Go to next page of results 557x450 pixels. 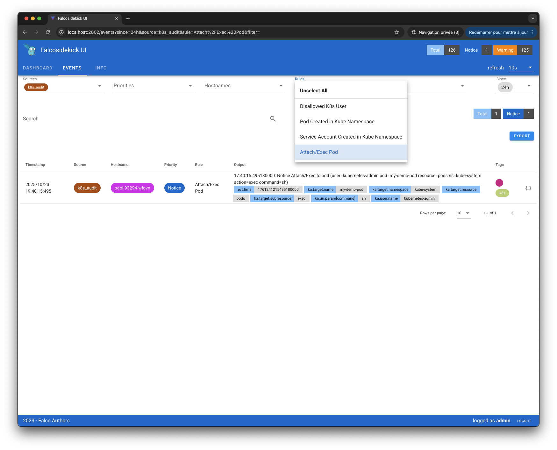[528, 213]
